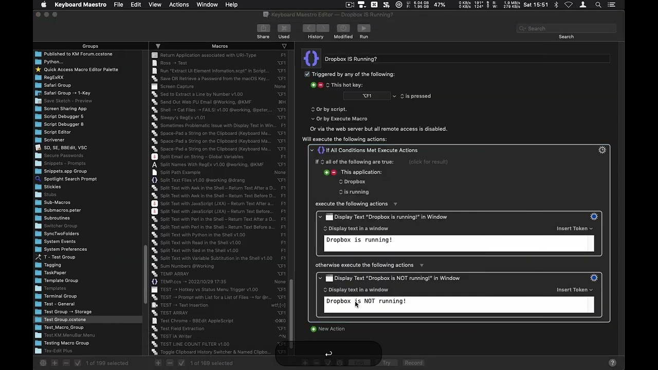
Task: Open the hot key chevron dropdown
Action: tap(394, 96)
